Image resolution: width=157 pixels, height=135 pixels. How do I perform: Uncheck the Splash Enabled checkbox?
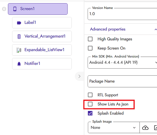(x=90, y=113)
